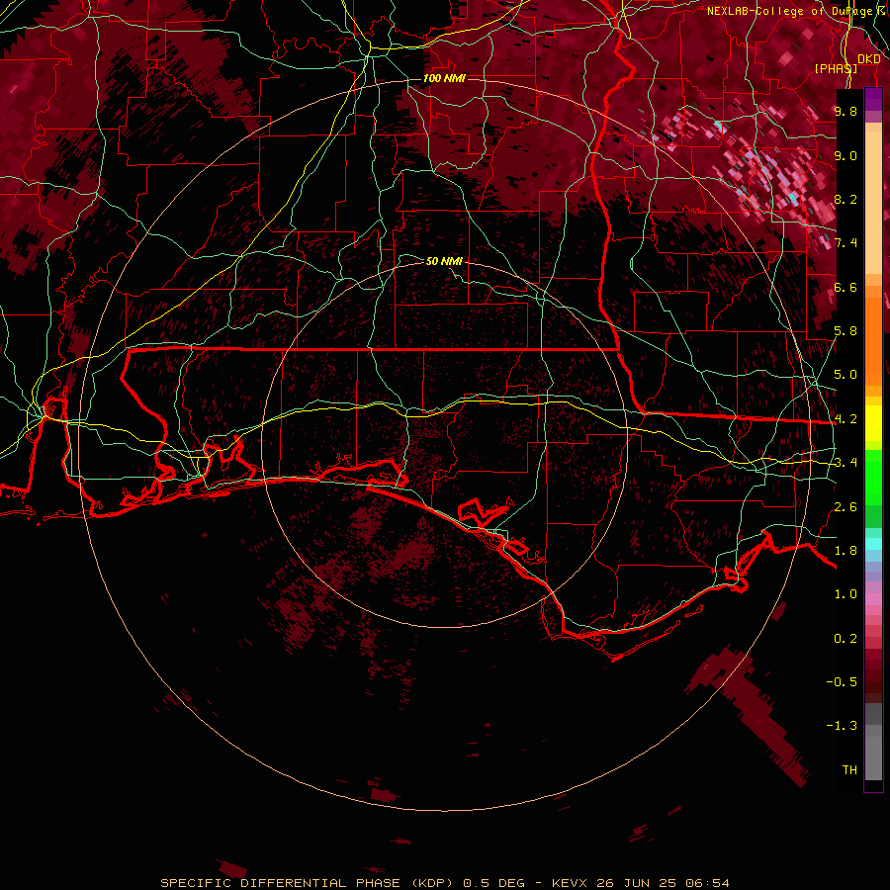Click the 5.0 legend value
Image resolution: width=890 pixels, height=890 pixels.
(845, 375)
